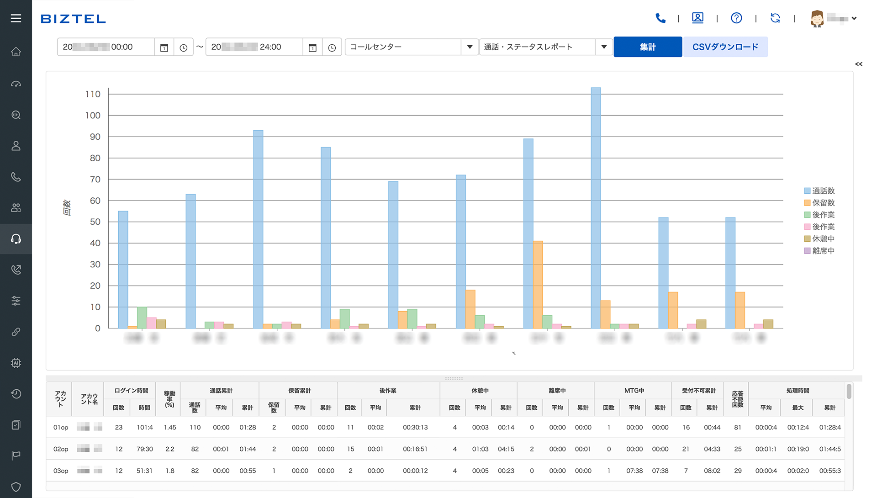This screenshot has width=877, height=498.
Task: Click the 受付不可累計 column header
Action: tap(698, 391)
